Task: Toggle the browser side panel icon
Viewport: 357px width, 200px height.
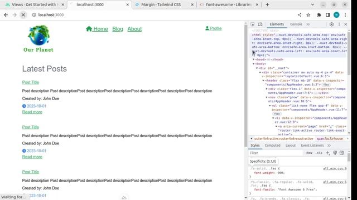Action: [x=327, y=15]
